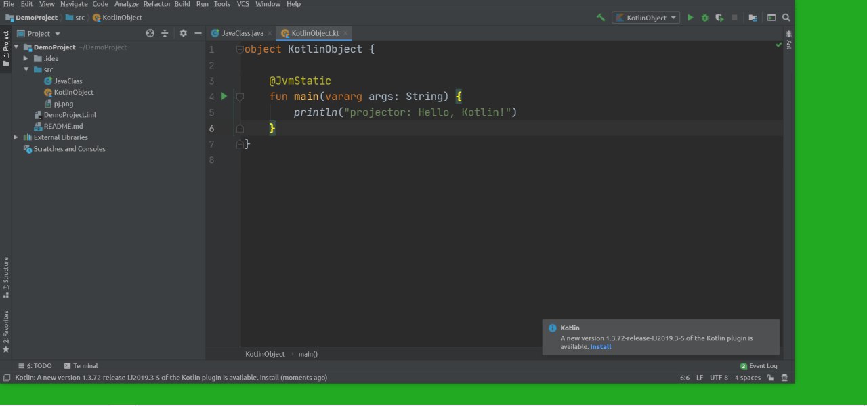Viewport: 867px width, 406px height.
Task: Select KotlinObject in project tree
Action: [x=68, y=92]
